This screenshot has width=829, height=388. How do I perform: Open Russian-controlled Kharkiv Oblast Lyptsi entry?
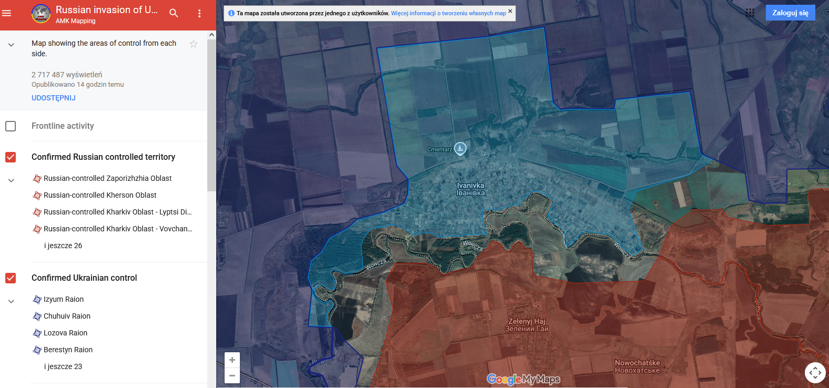(118, 212)
